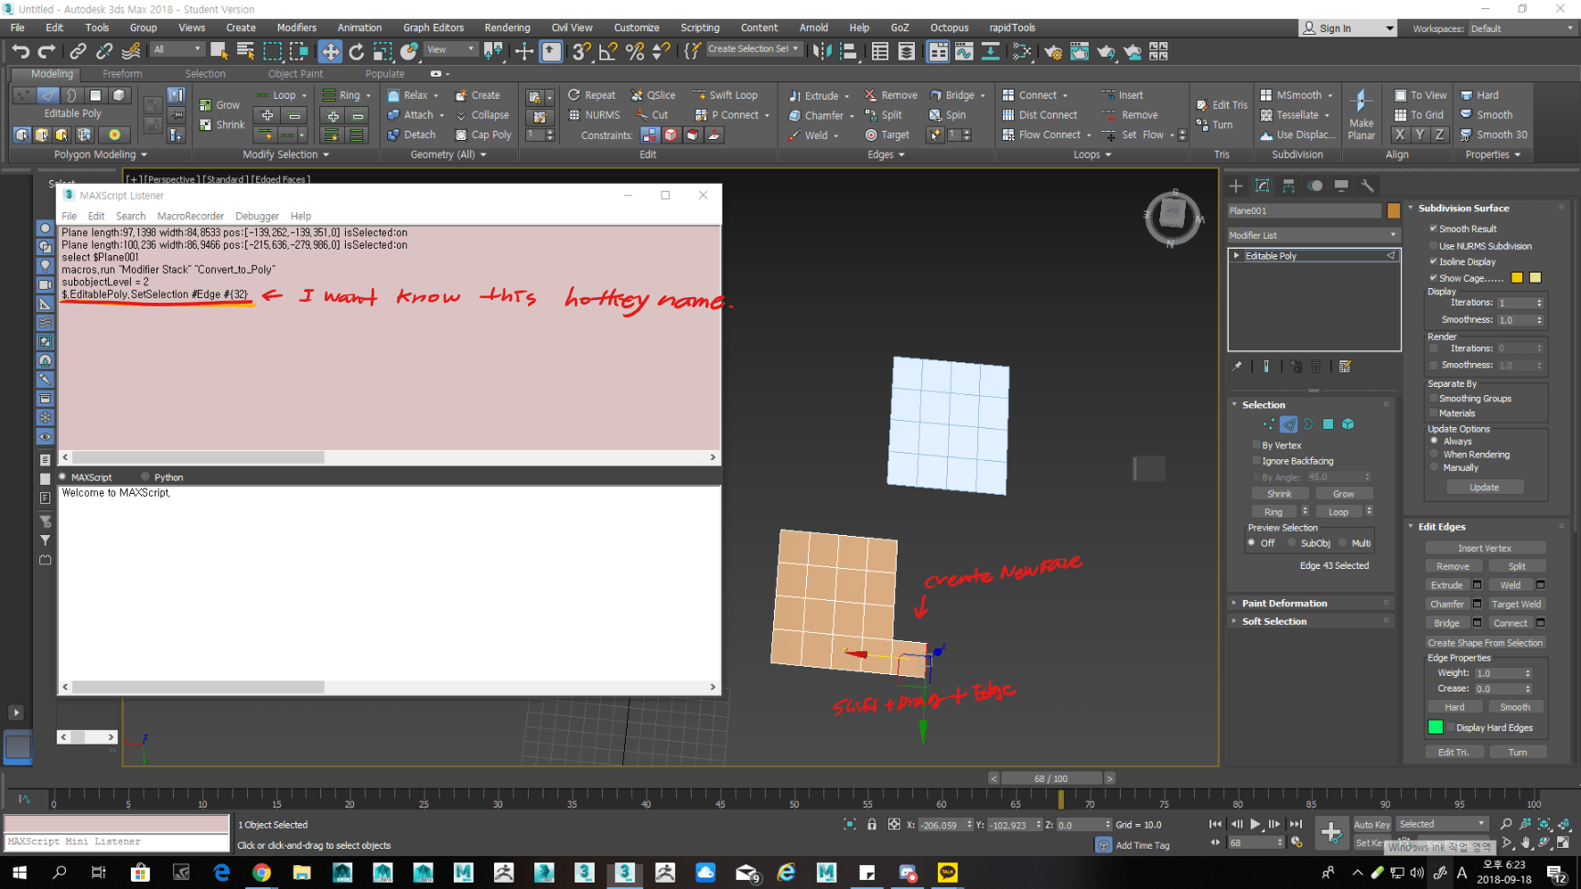
Task: Click the 68 / 100 time slider
Action: pyautogui.click(x=1050, y=778)
